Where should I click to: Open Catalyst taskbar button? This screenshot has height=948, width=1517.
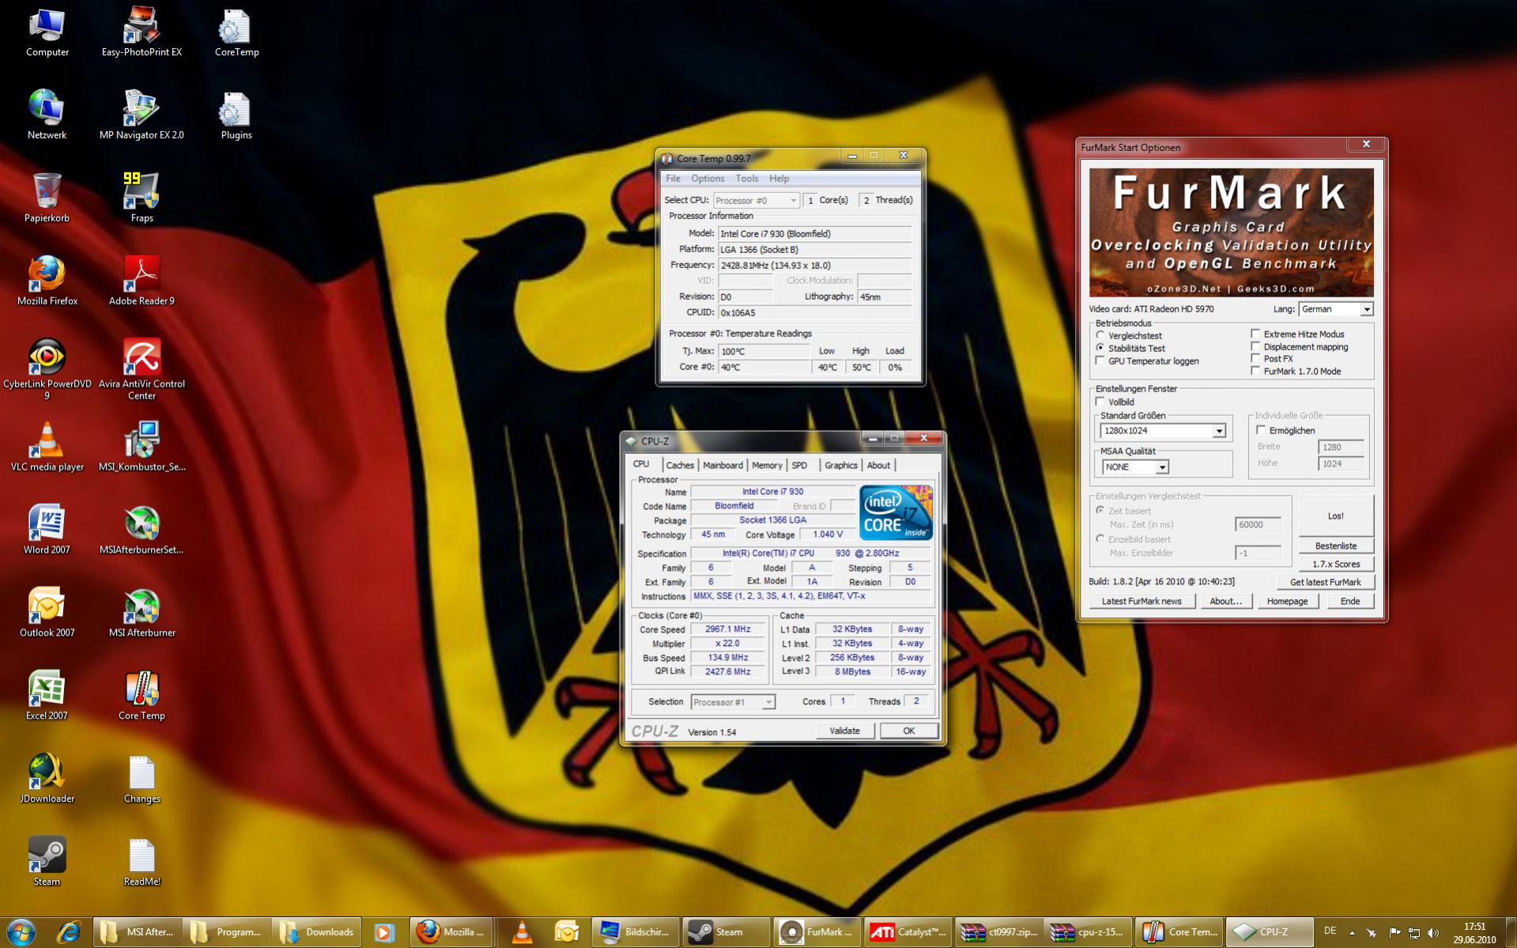coord(908,932)
